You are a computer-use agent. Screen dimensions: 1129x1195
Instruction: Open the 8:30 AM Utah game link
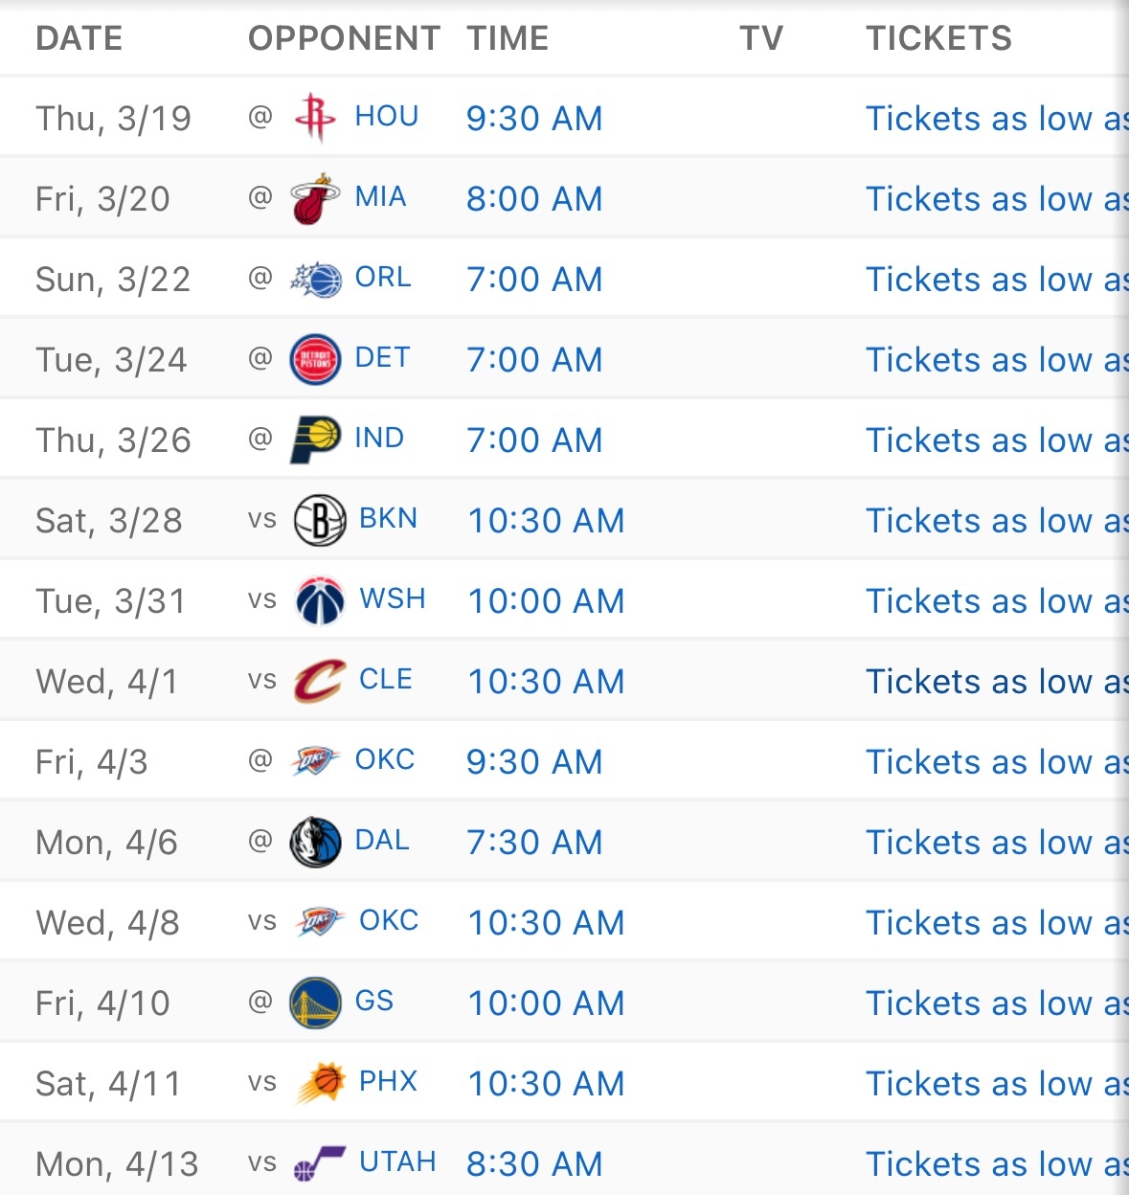click(x=534, y=1164)
